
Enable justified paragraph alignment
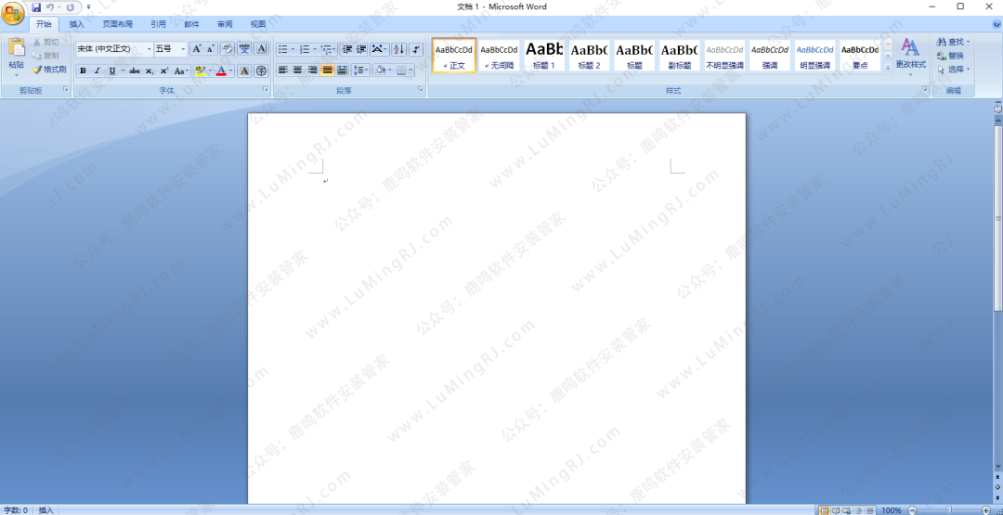click(327, 71)
